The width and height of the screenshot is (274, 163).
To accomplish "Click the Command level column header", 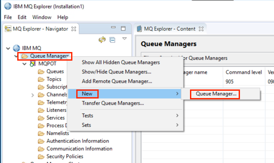I will (243, 72).
